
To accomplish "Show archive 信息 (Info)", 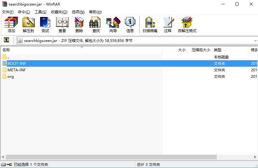I will (130, 25).
